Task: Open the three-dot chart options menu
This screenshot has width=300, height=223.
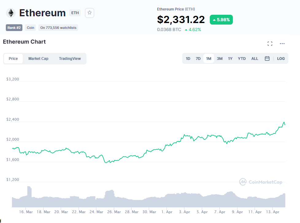Action: pos(282,44)
